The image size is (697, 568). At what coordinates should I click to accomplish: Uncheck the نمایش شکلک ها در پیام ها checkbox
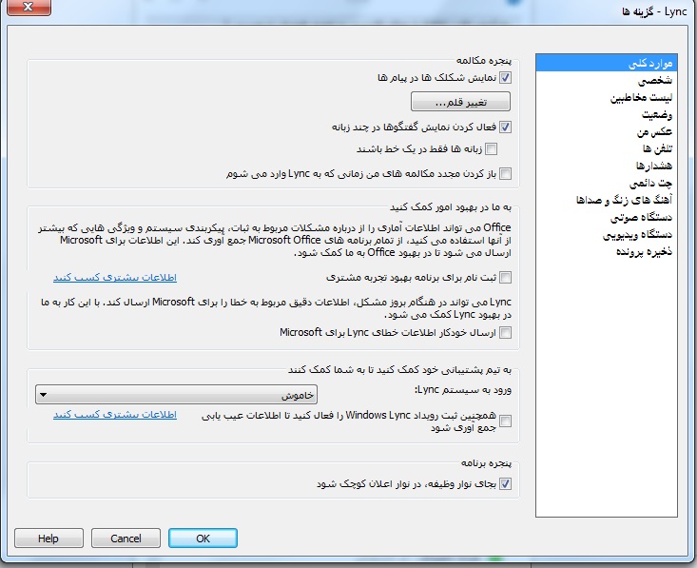point(505,78)
